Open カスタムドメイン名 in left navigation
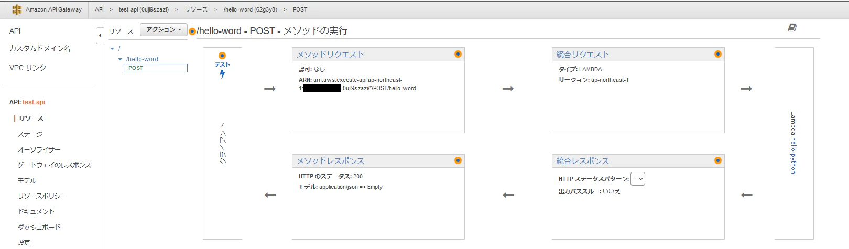The height and width of the screenshot is (249, 849). coord(40,48)
